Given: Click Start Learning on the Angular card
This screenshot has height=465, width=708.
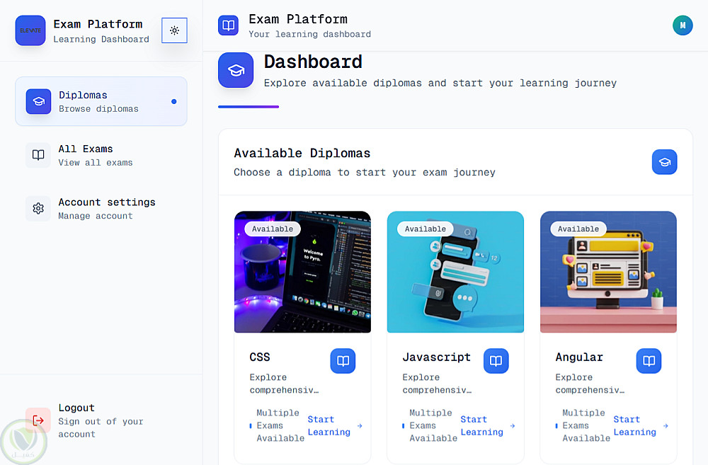Looking at the screenshot, I should point(634,426).
